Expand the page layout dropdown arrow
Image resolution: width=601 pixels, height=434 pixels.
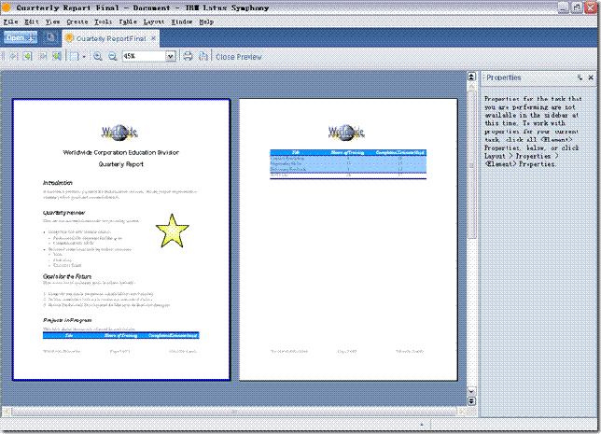point(84,57)
